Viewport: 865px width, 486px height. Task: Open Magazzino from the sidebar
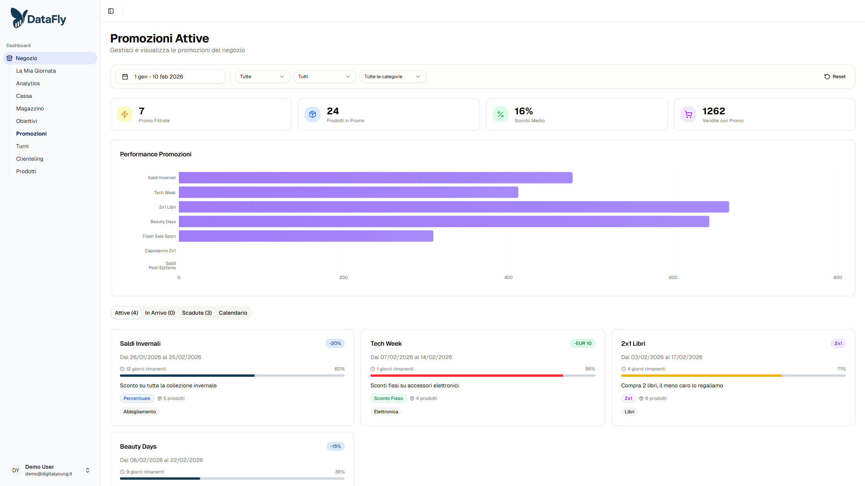click(30, 108)
